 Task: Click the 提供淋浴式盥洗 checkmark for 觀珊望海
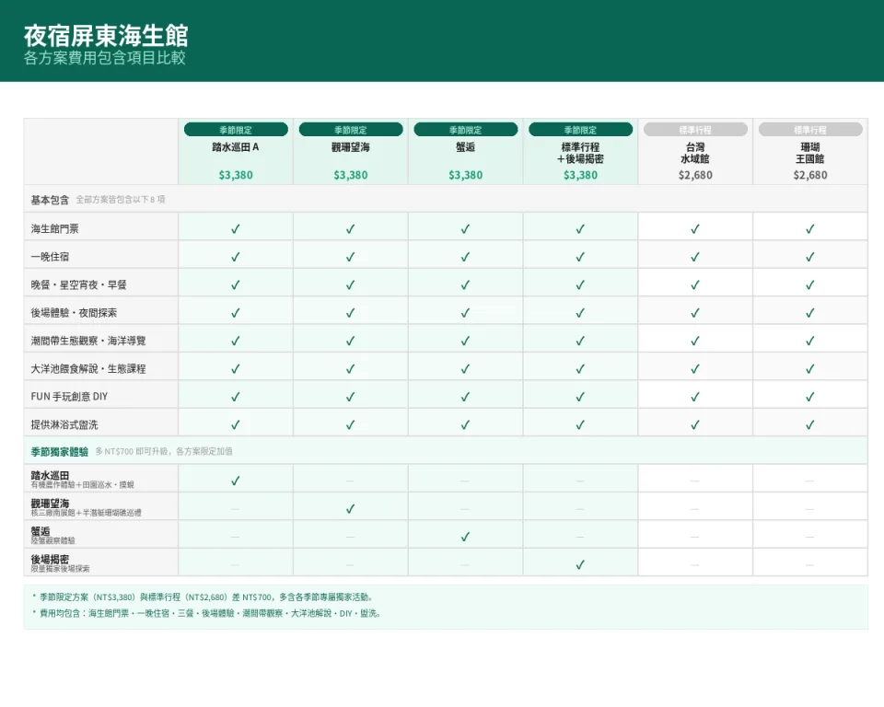[351, 424]
